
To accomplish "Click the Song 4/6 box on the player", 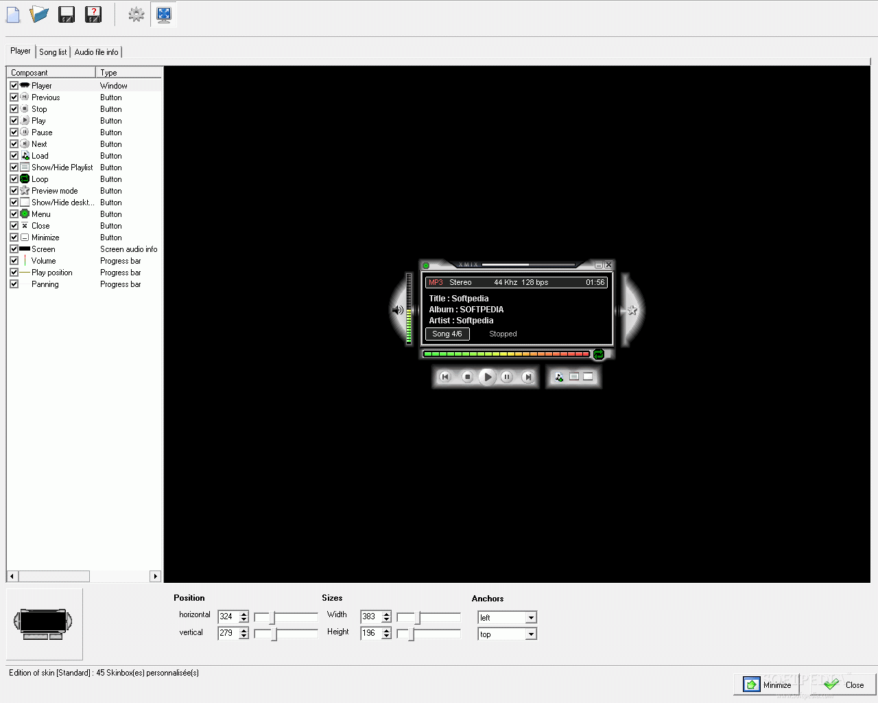I will click(x=447, y=334).
